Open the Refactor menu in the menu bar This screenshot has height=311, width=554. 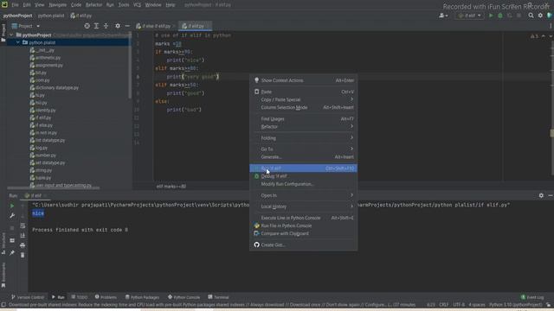93,5
